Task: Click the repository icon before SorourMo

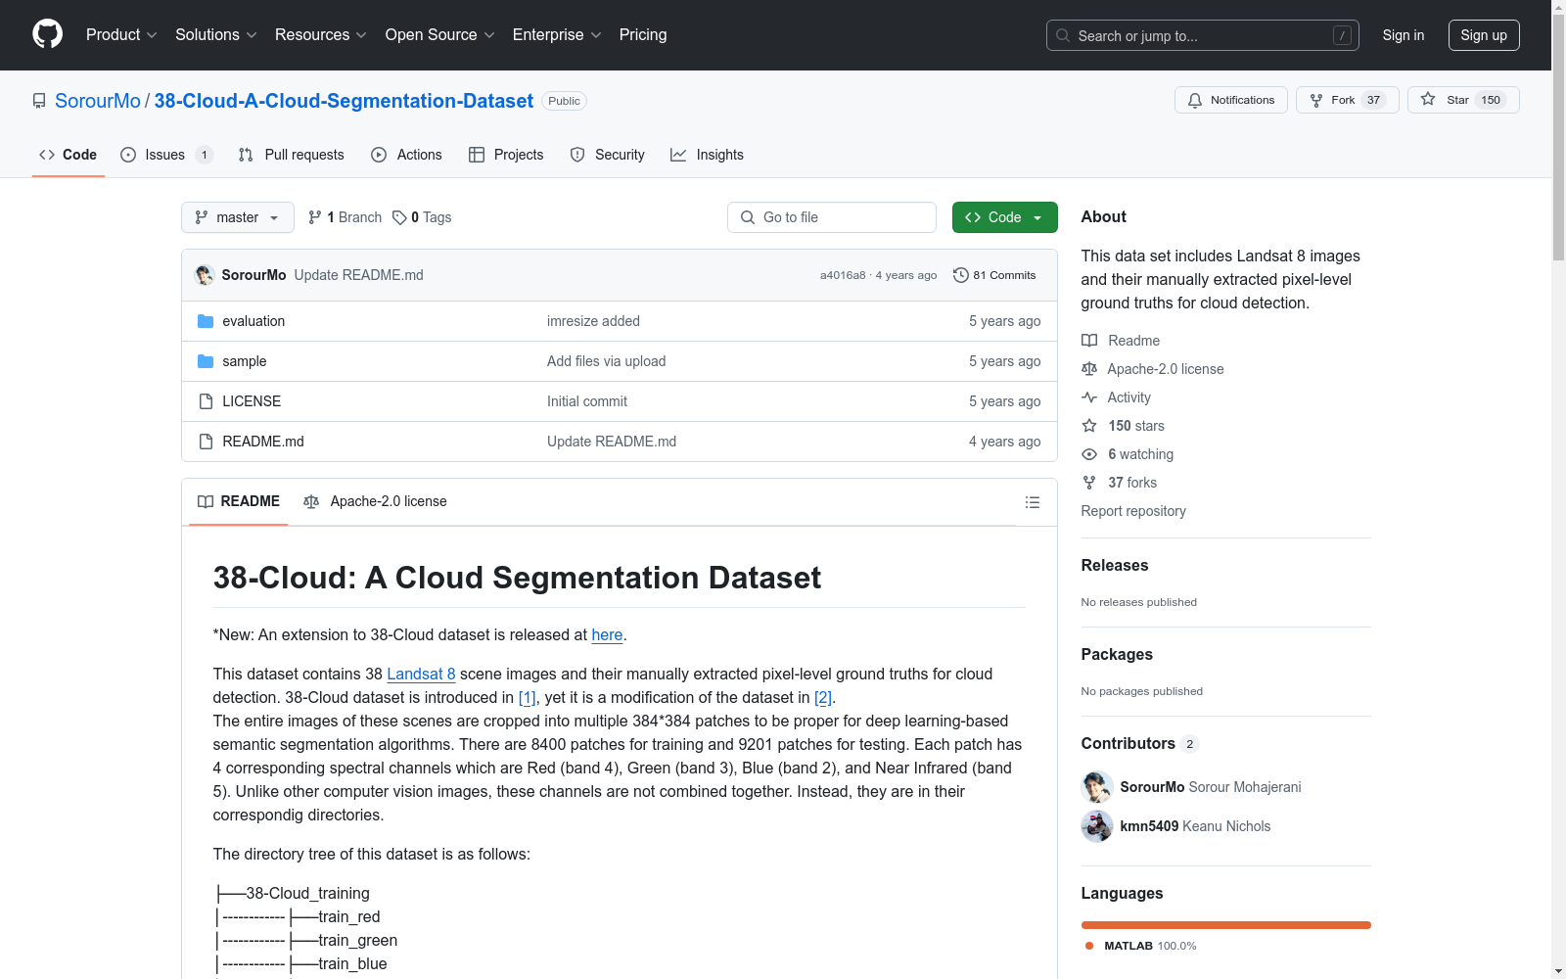Action: pyautogui.click(x=39, y=101)
